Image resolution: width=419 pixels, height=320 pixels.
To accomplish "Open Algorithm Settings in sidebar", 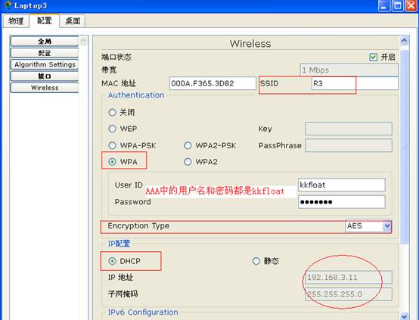I will (45, 64).
